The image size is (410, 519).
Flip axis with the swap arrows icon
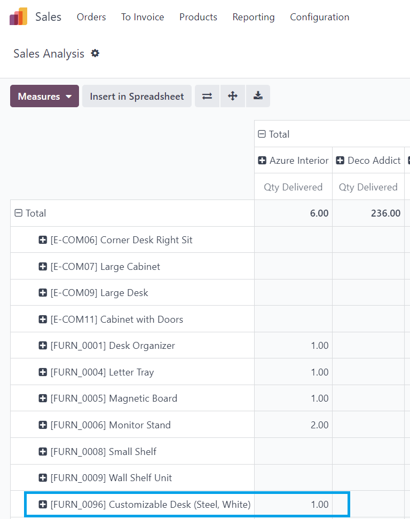tap(207, 96)
